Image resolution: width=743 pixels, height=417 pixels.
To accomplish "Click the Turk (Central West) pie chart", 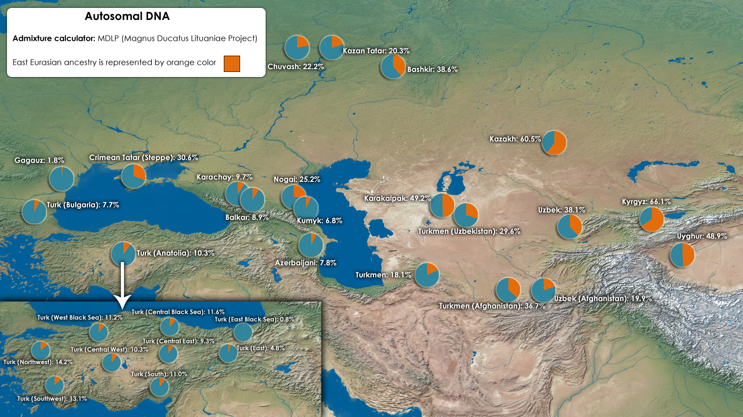I will pyautogui.click(x=111, y=362).
